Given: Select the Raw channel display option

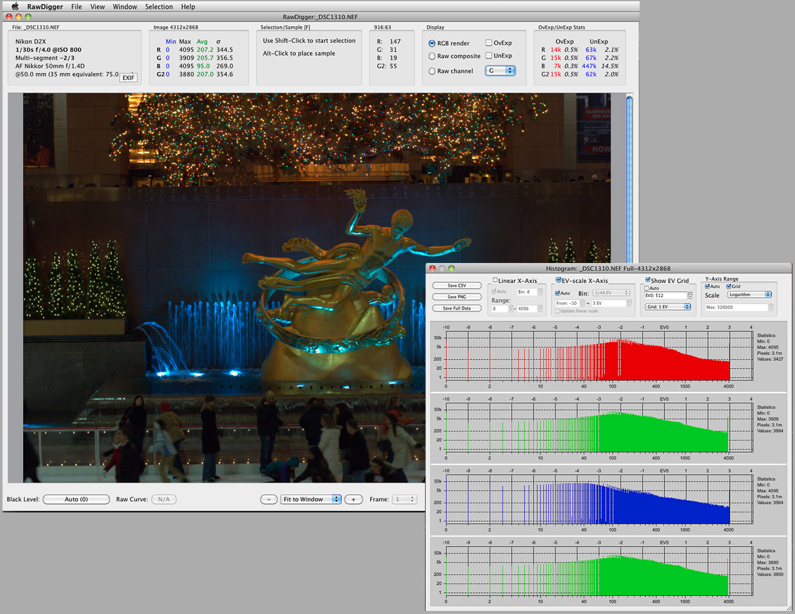Looking at the screenshot, I should pyautogui.click(x=432, y=71).
